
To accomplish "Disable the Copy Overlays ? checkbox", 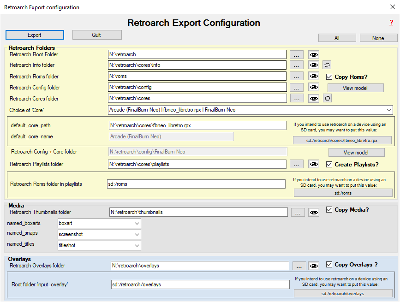I will 329,265.
